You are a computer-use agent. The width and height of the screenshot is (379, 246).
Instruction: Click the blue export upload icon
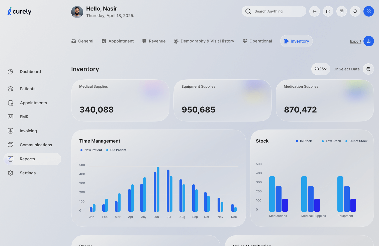(369, 41)
